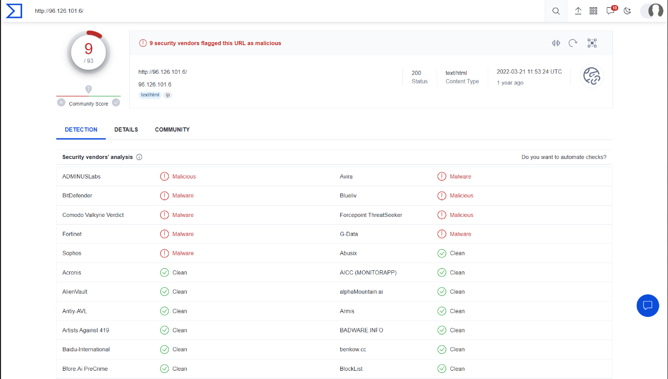Open the user profile avatar
The image size is (668, 379).
pos(655,11)
